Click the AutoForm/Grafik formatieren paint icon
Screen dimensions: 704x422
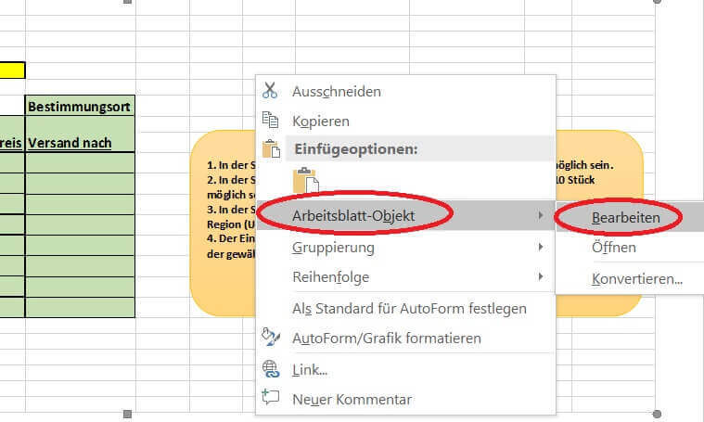[x=271, y=338]
